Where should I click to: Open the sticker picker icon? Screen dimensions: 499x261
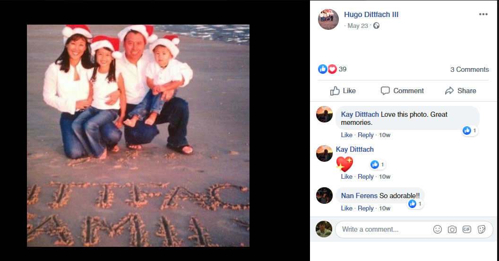click(x=482, y=229)
